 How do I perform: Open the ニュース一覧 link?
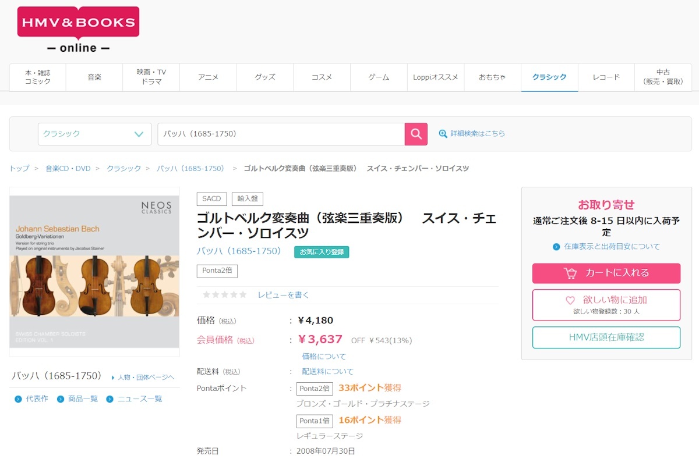[x=140, y=399]
